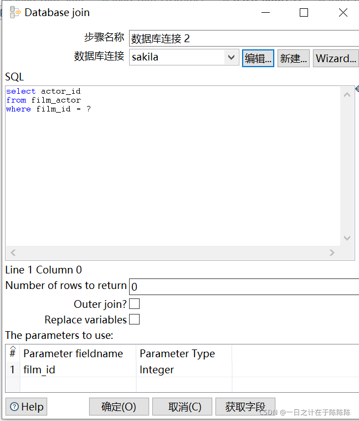Toggle the Outer join checkbox
Viewport: 359px width, 421px height.
(134, 304)
